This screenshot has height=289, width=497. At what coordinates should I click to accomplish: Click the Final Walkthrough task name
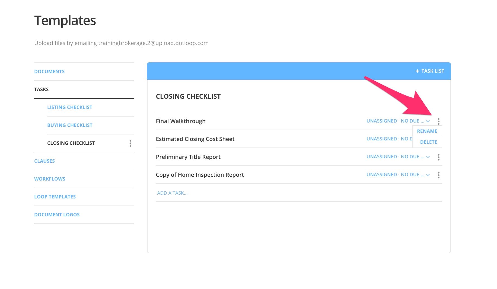pyautogui.click(x=181, y=121)
